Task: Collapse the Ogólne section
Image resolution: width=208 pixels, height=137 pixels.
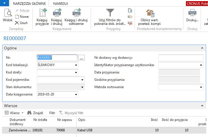Action: pyautogui.click(x=202, y=48)
